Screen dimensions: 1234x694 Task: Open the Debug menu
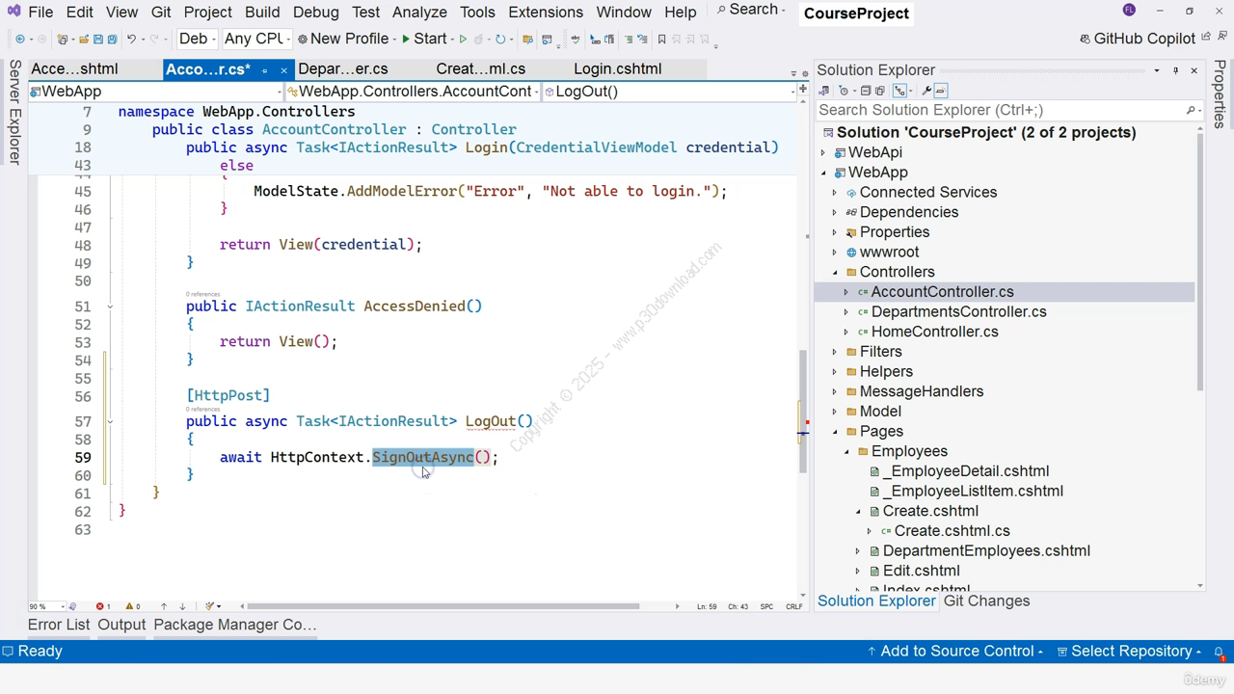(x=315, y=12)
